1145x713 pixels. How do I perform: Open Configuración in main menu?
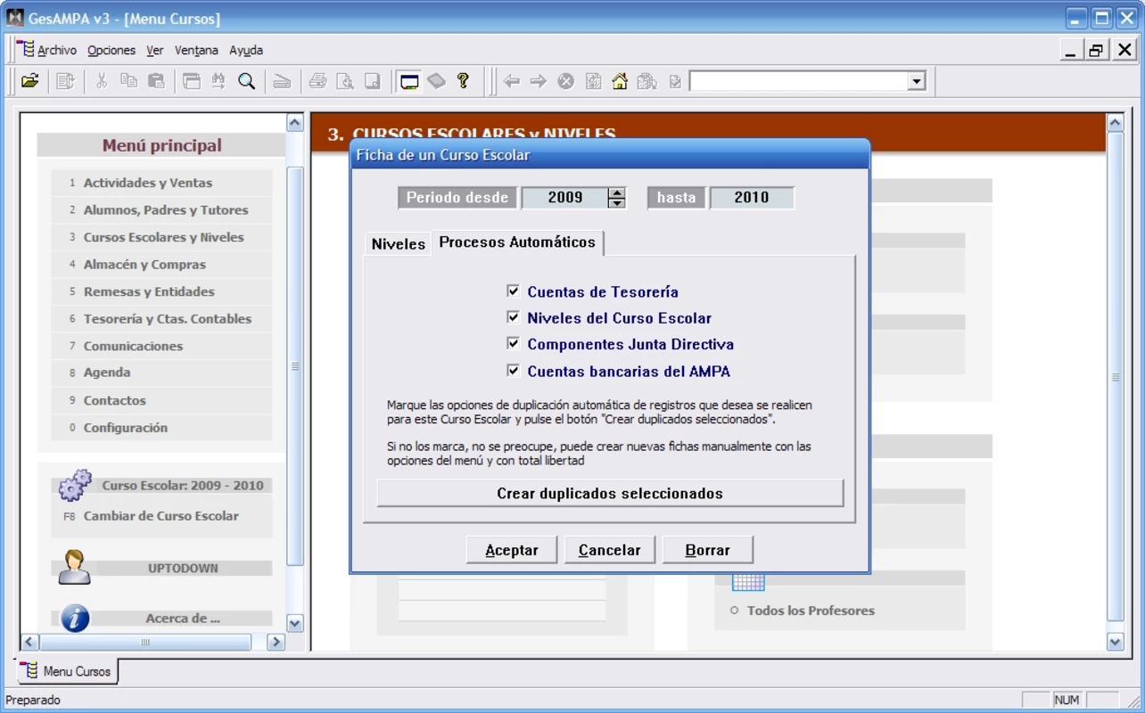[161, 428]
